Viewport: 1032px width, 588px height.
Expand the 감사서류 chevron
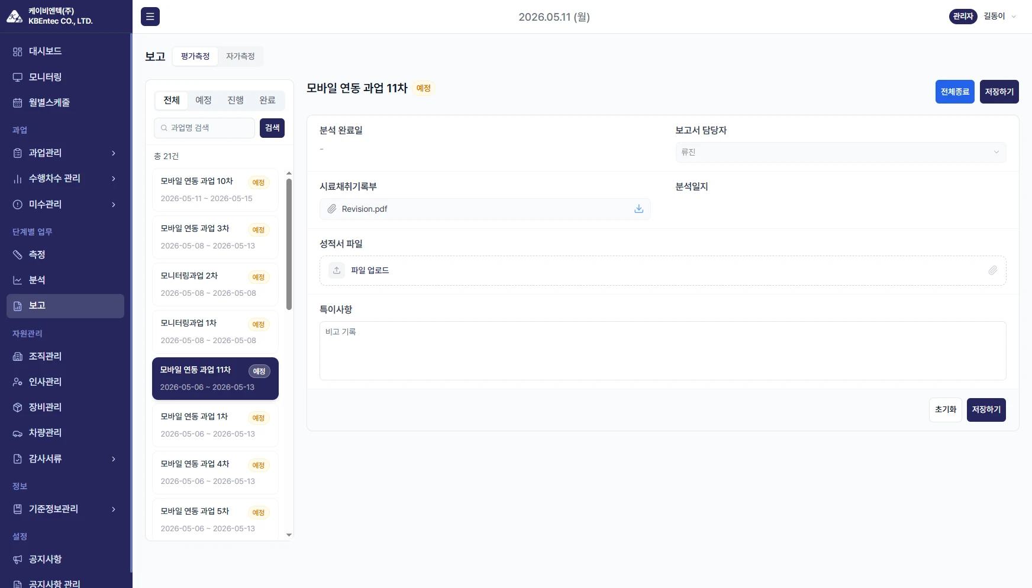(114, 459)
